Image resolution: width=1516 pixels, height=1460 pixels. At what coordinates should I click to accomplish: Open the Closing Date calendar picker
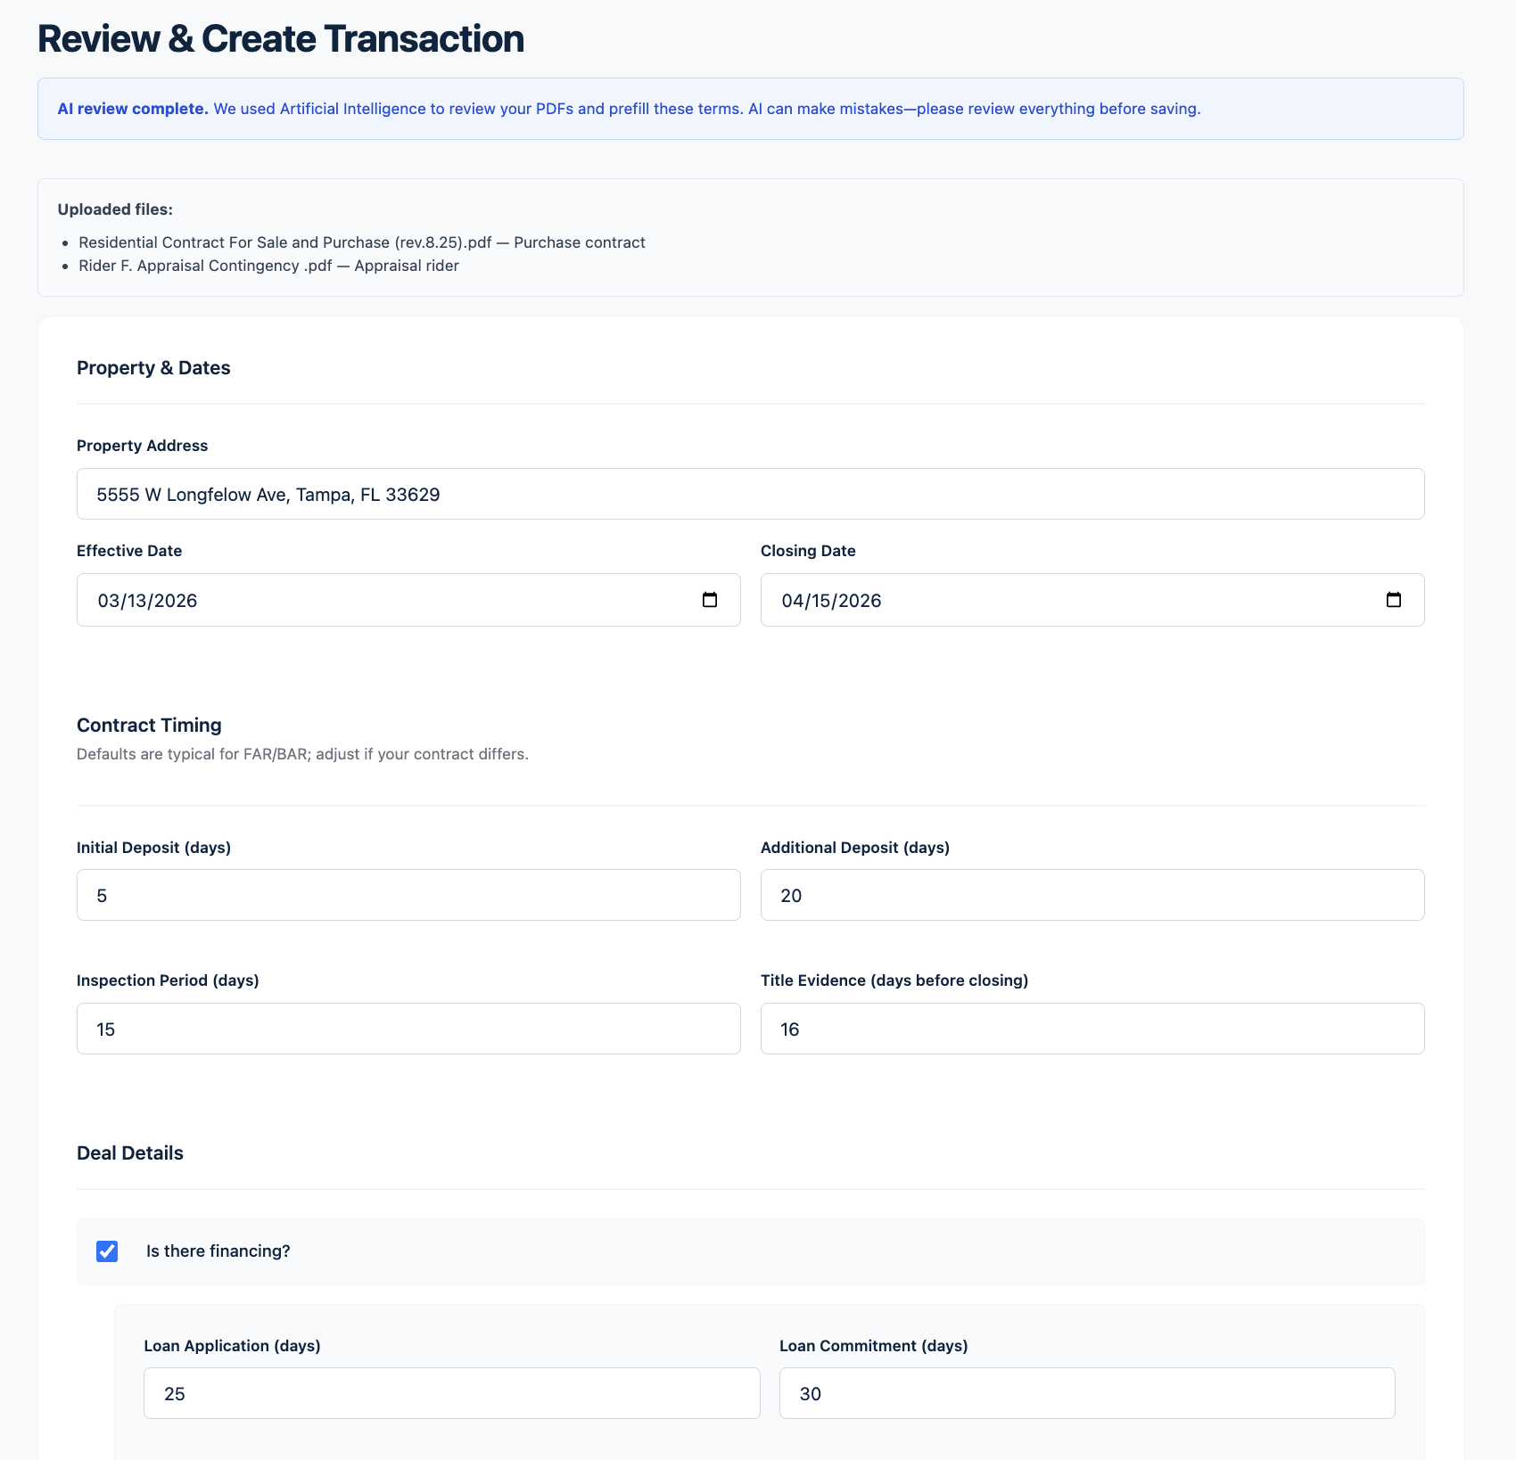click(1394, 599)
